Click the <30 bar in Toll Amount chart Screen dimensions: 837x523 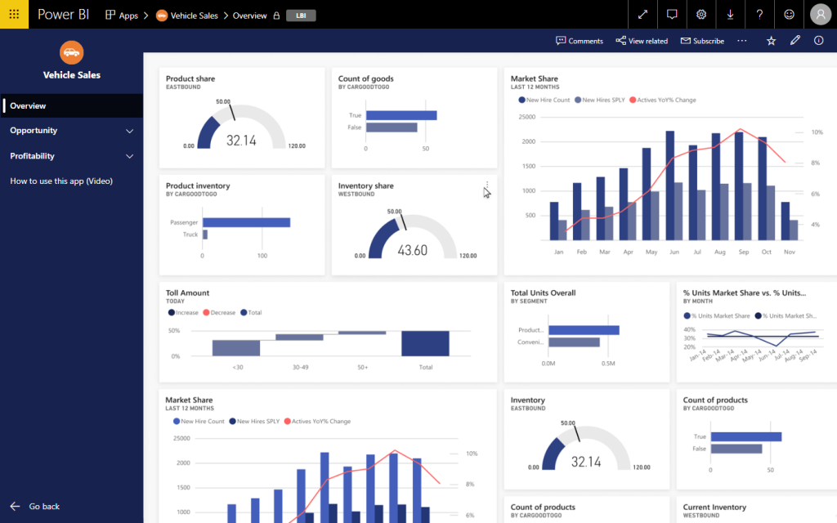click(236, 348)
